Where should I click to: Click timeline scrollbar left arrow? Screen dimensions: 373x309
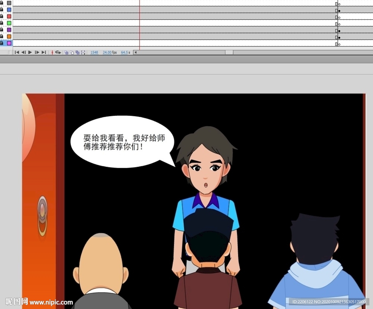136,52
